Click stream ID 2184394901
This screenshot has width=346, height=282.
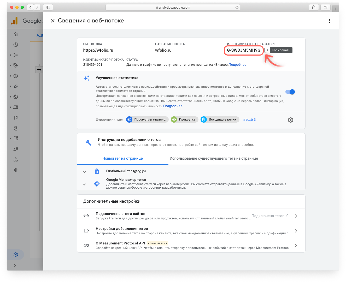point(93,65)
